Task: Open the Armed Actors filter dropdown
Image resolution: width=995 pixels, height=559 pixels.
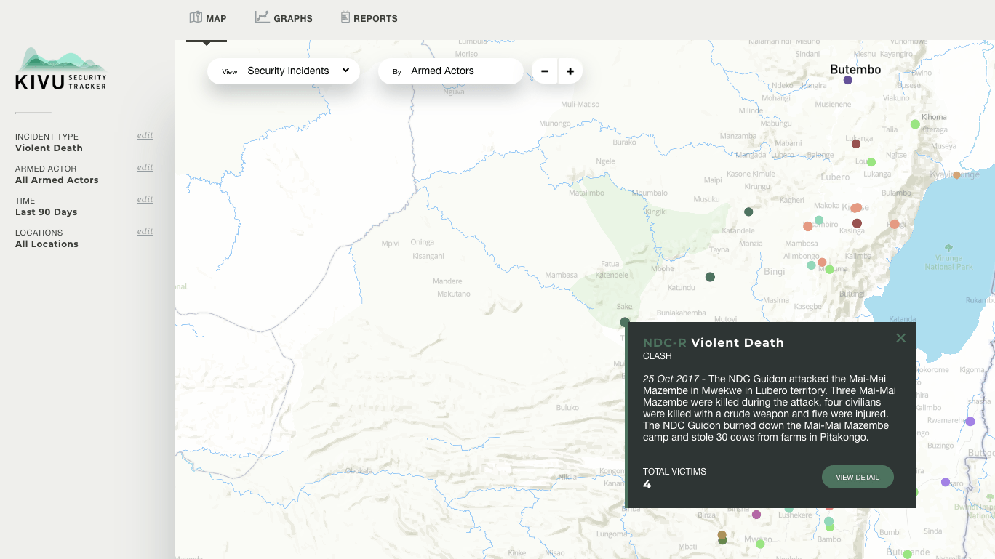Action: click(450, 71)
